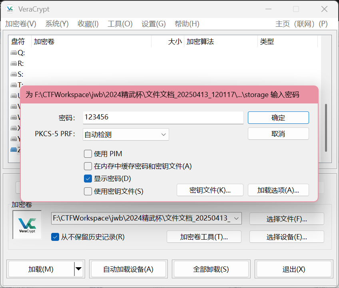Uncheck the Display password (D) option
This screenshot has height=288, width=339.
(x=88, y=179)
